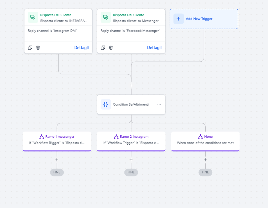Click the Condition curly braces icon

106,104
